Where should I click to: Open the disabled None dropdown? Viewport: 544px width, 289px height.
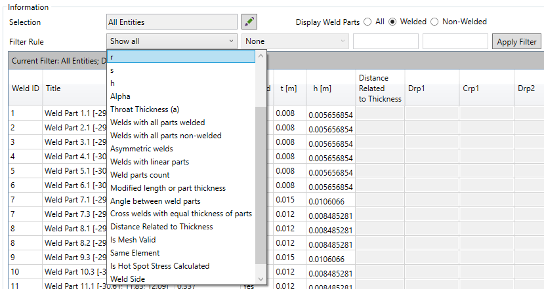(x=295, y=41)
